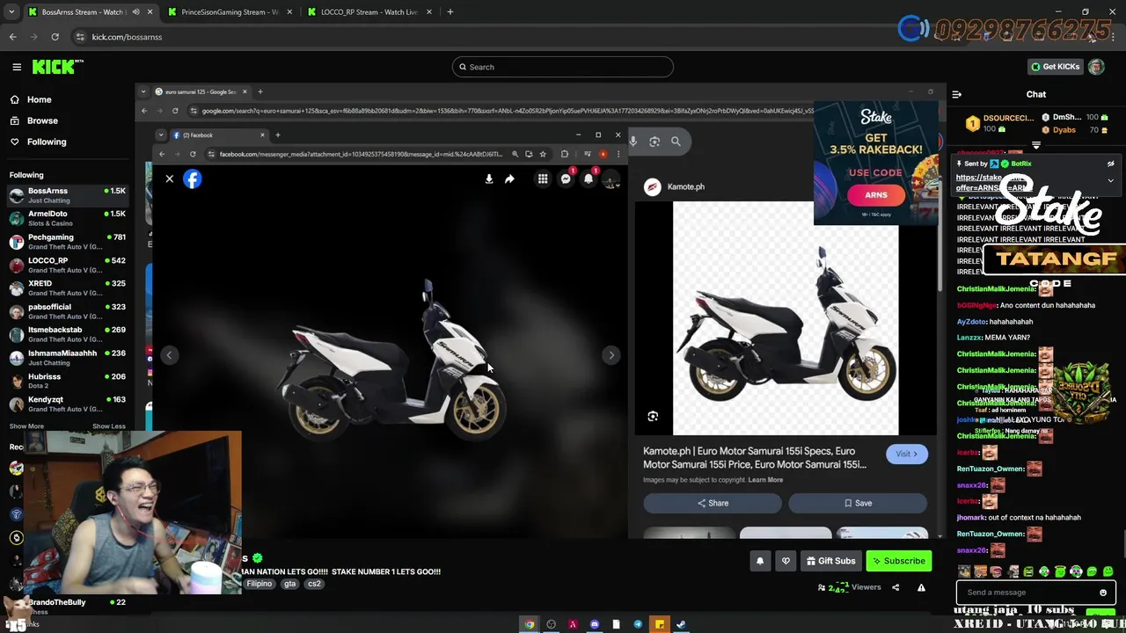Download the Facebook motorcycle image
Viewport: 1126px width, 633px height.
[489, 179]
